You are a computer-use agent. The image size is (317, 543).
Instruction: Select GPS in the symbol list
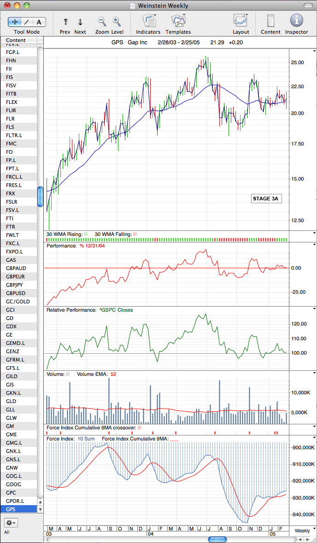[x=19, y=509]
